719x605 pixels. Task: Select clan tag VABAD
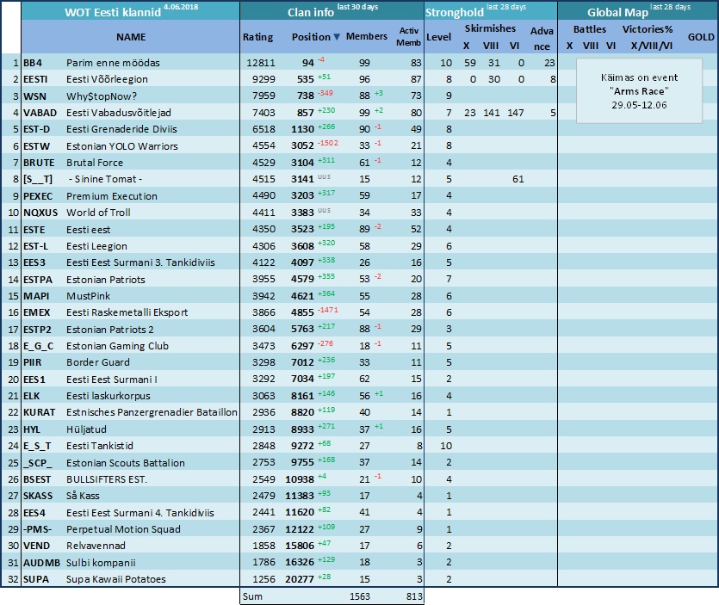[x=40, y=113]
